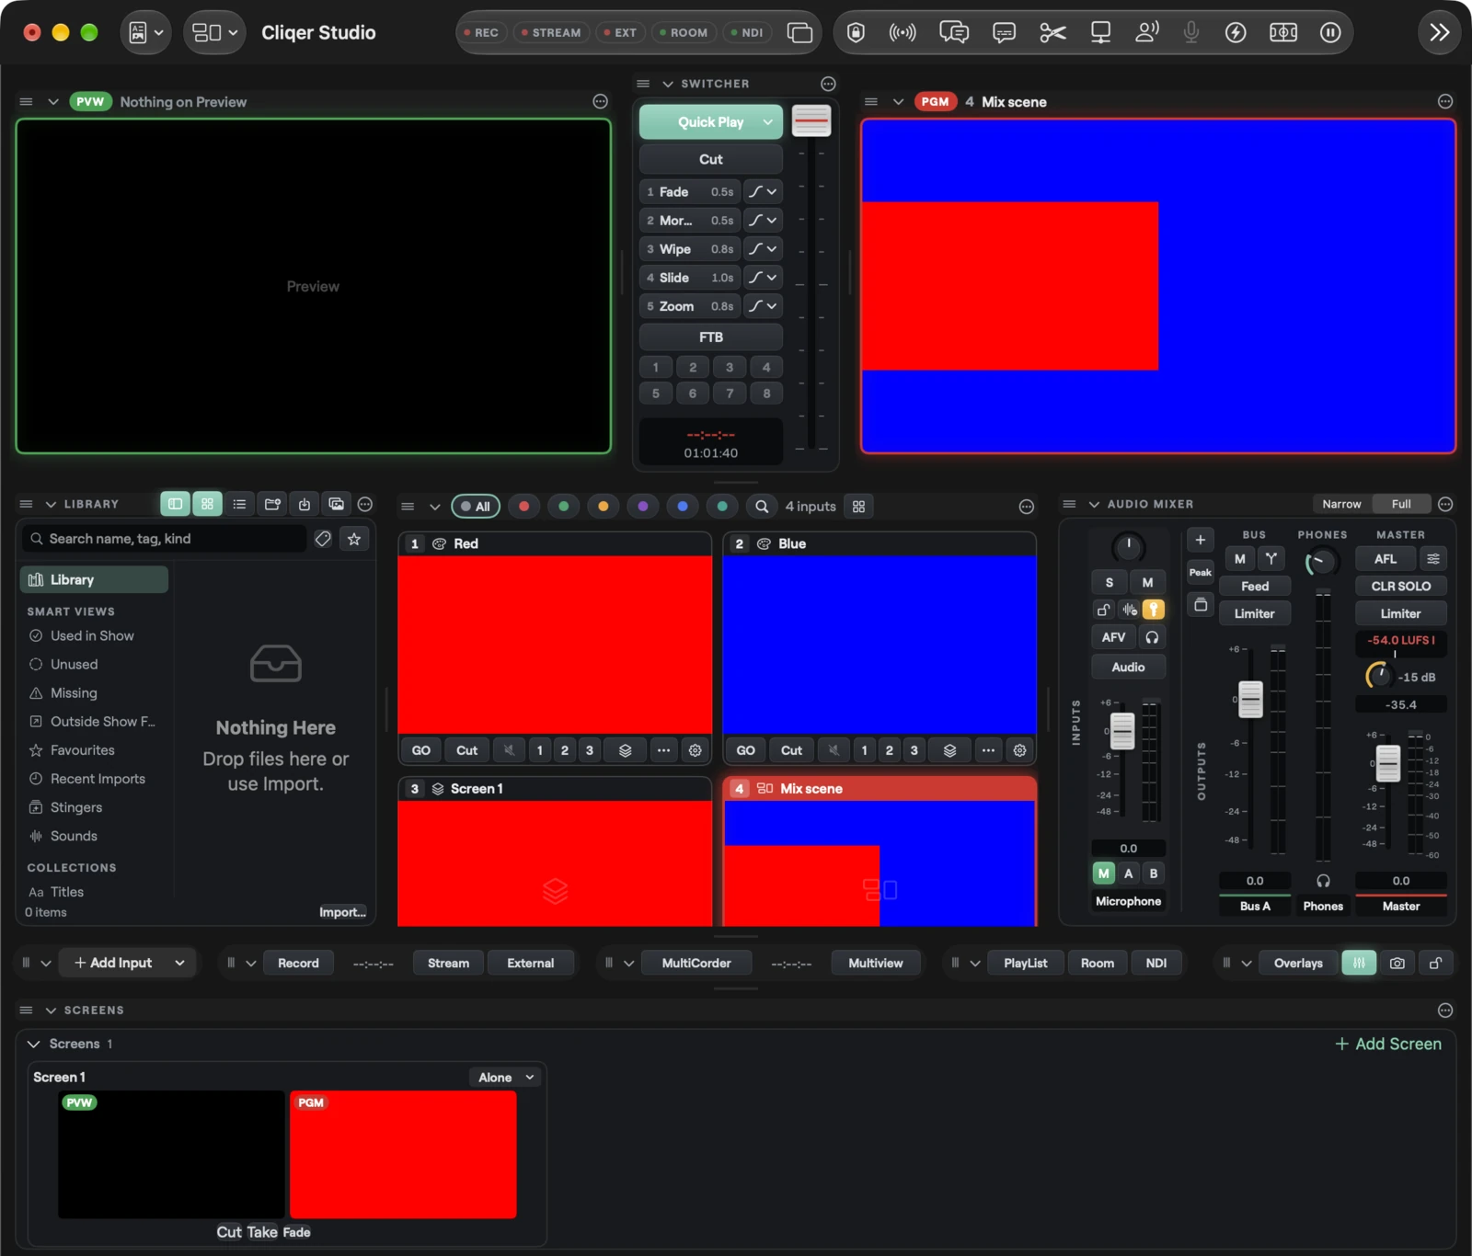Click the broadcast signal icon in toolbar
This screenshot has height=1256, width=1472.
pos(903,33)
